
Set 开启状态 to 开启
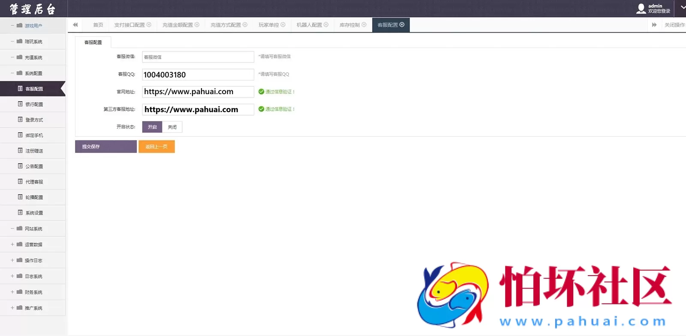[x=152, y=127]
